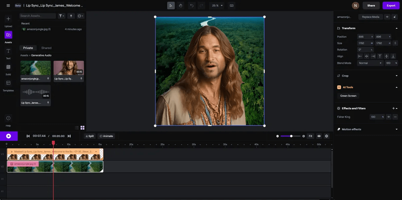Switch assets panel to list view icon
Screen dimensions: 402x200
tap(77, 128)
